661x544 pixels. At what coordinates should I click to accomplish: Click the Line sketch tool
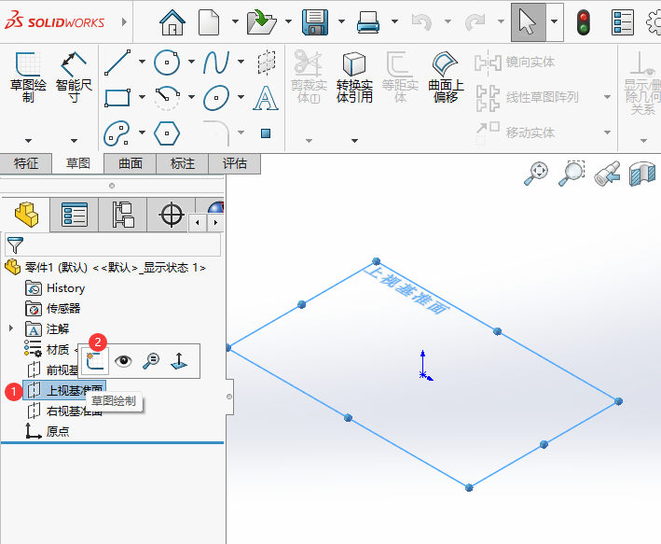[x=117, y=63]
